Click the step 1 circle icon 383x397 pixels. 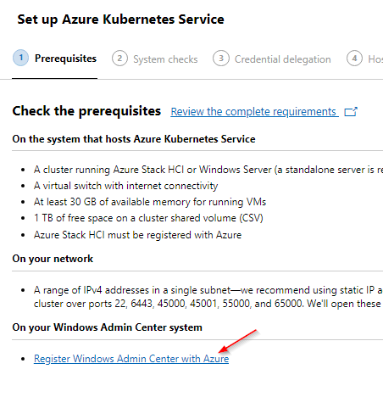(20, 58)
